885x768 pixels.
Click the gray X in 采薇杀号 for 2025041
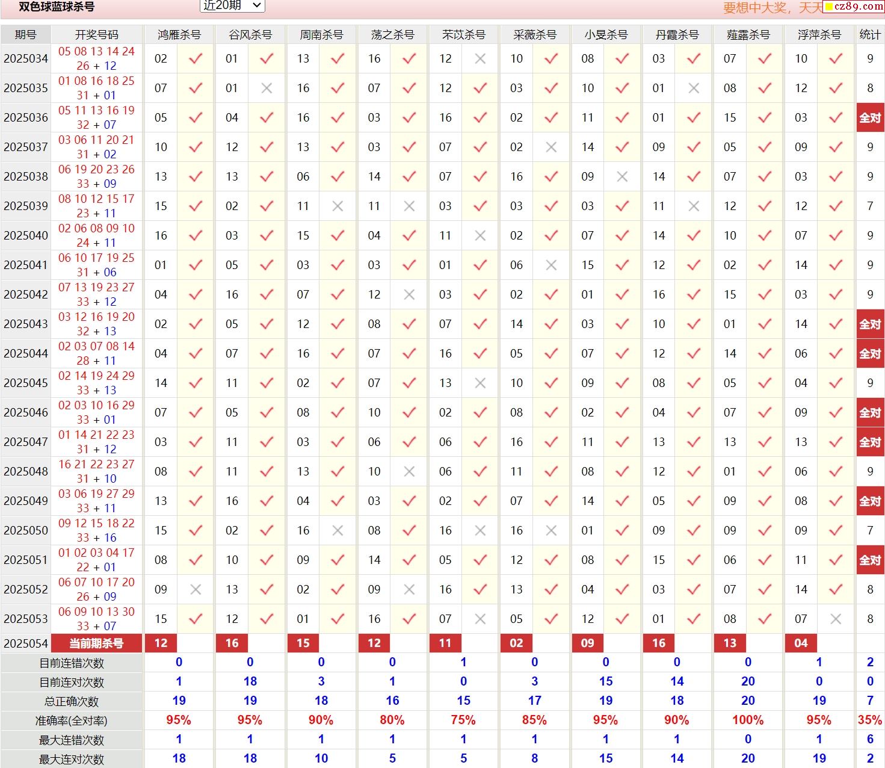click(551, 265)
